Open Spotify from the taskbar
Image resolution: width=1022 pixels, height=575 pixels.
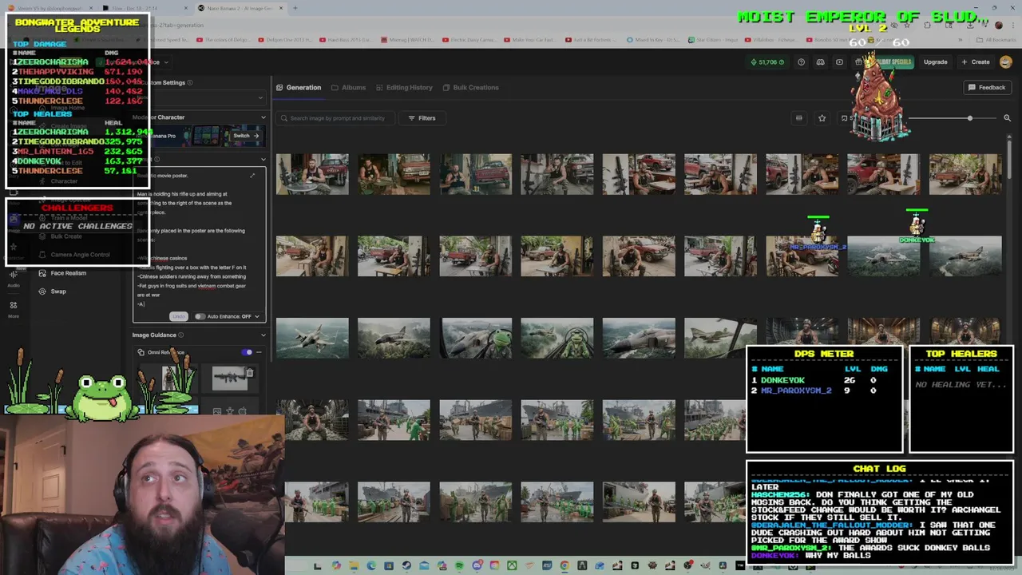coord(459,566)
